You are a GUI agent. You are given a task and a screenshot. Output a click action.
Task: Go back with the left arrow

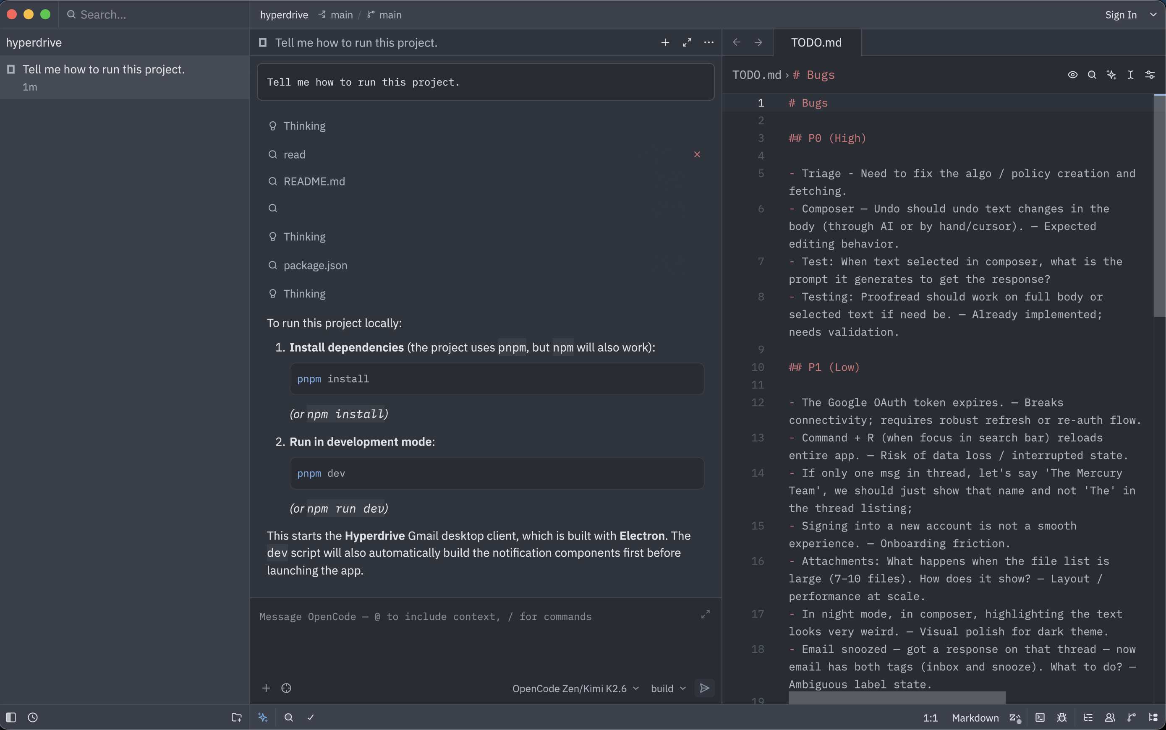(x=736, y=42)
